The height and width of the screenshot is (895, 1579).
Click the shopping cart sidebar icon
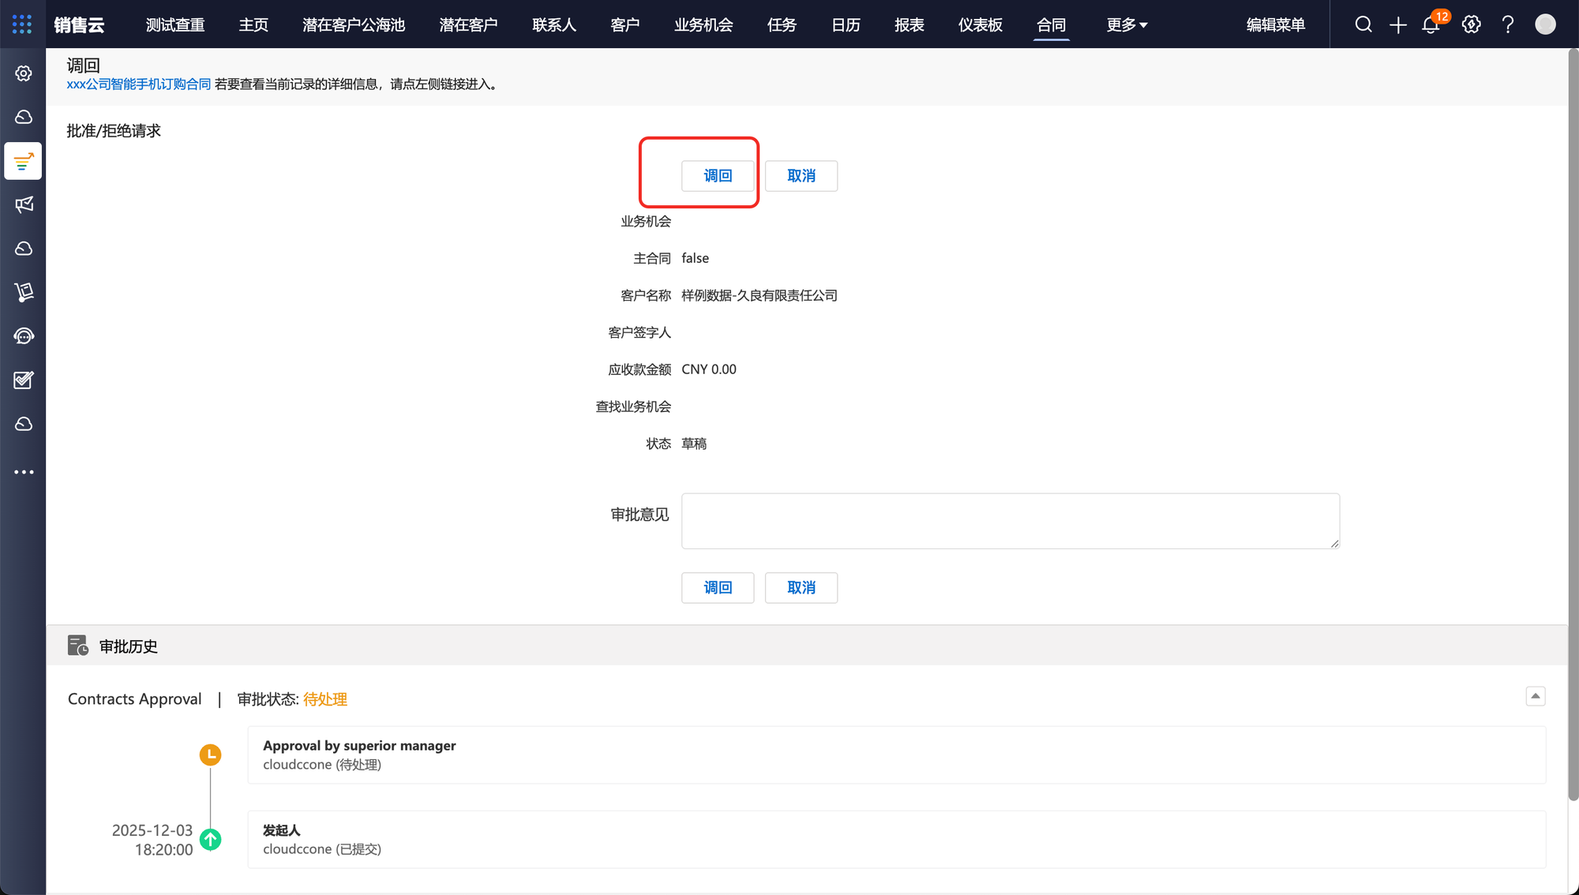click(24, 293)
